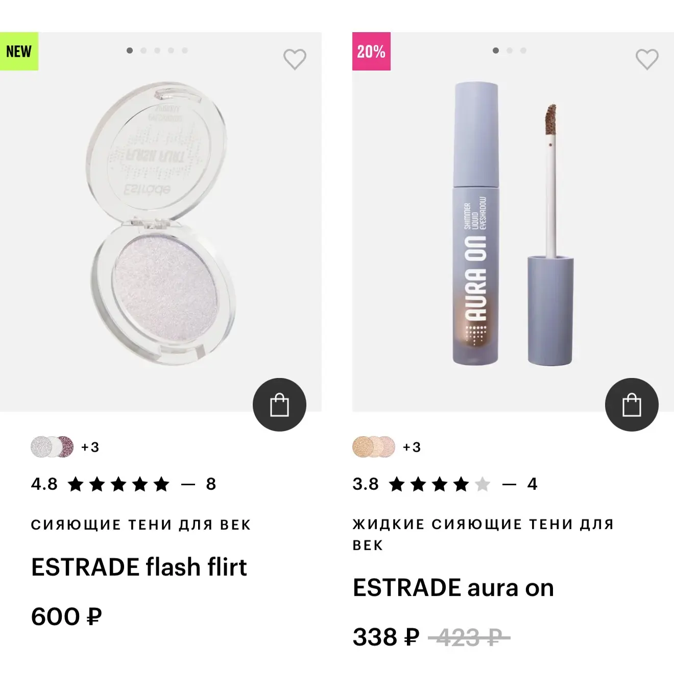The width and height of the screenshot is (674, 686).
Task: Add ESTRADE flash flirt to favorites heart
Action: [x=295, y=59]
